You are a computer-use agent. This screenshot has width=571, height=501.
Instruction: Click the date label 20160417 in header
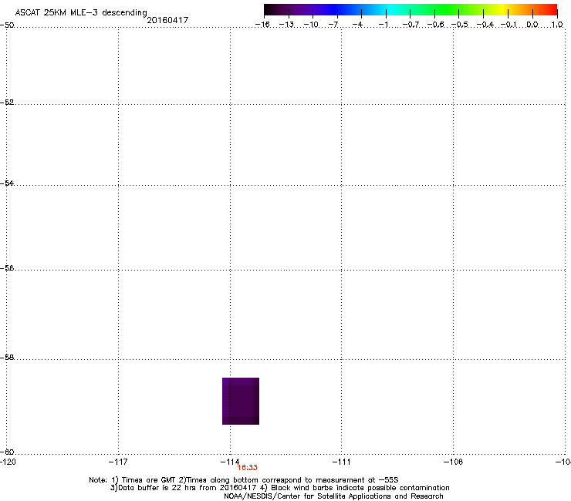click(x=167, y=20)
